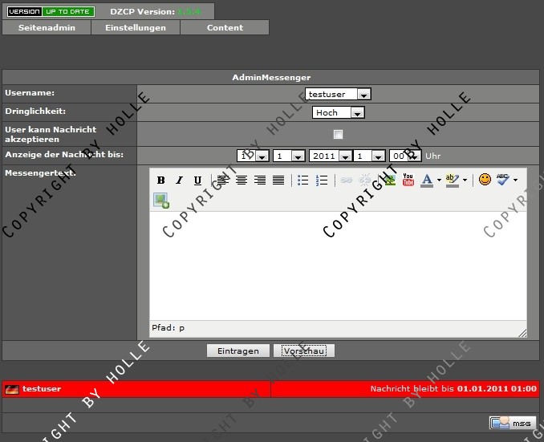Insert a numbered list
Viewport: 544px width, 442px height.
click(322, 180)
